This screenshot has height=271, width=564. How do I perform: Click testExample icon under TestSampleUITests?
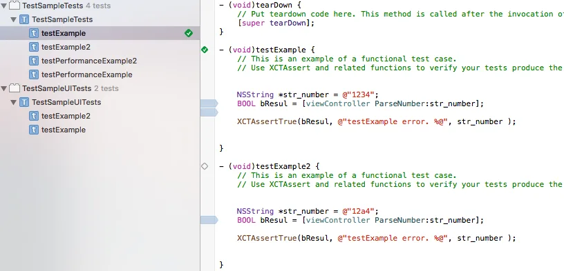coord(33,130)
